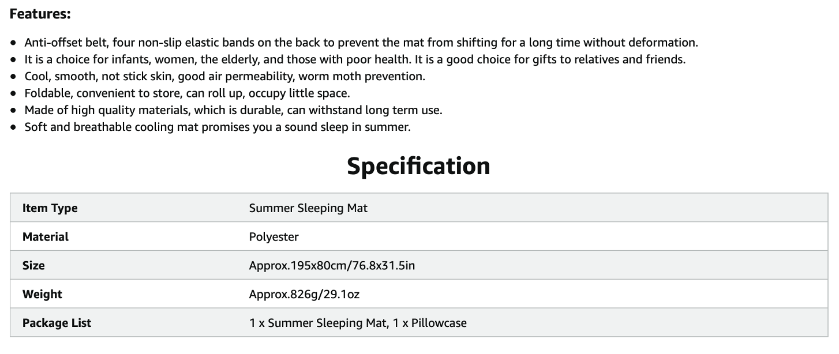Select the Anti-offset belt feature line
The image size is (839, 354).
pyautogui.click(x=361, y=43)
